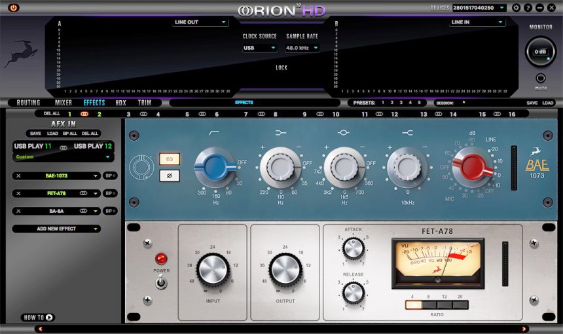Click the Monitor 0 dB volume knob
563x334 pixels.
click(541, 52)
